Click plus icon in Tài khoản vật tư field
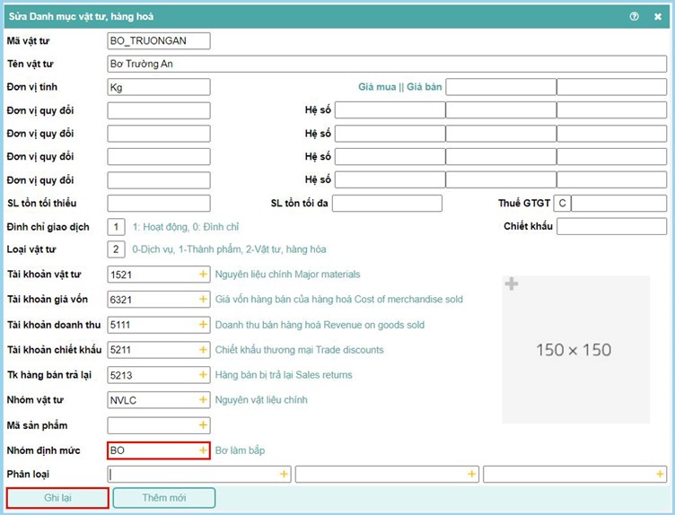Viewport: 675px width, 515px height. pyautogui.click(x=203, y=274)
